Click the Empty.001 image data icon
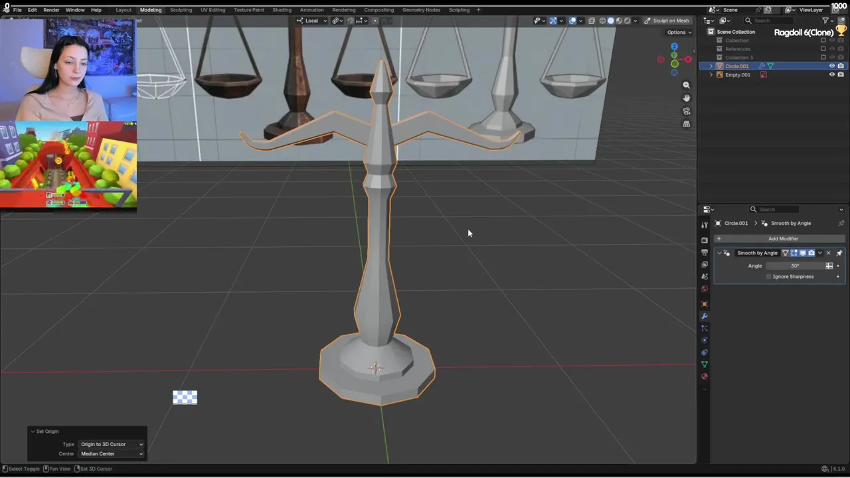850x478 pixels. pos(764,74)
